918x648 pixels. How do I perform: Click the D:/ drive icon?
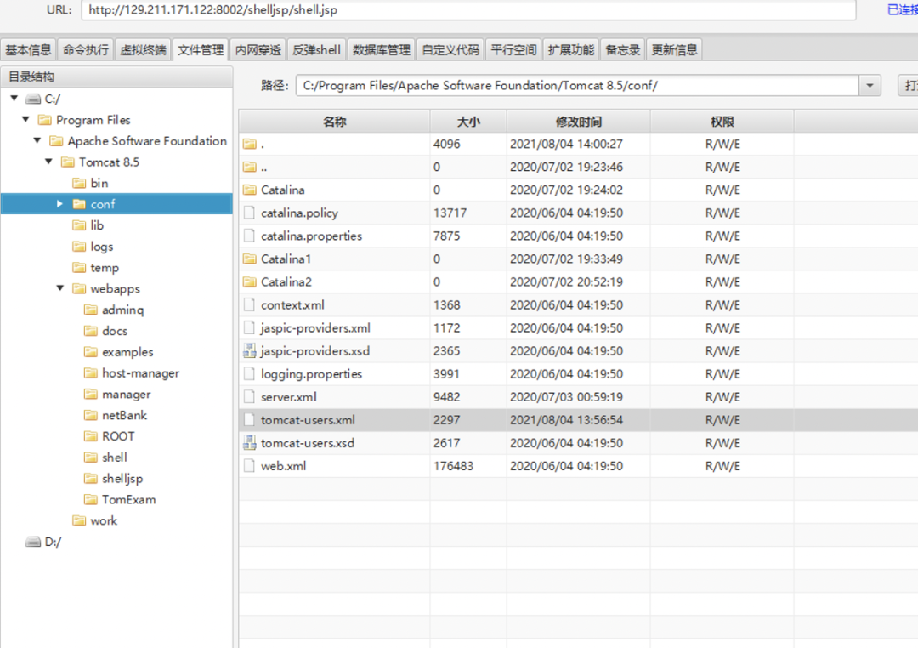33,542
